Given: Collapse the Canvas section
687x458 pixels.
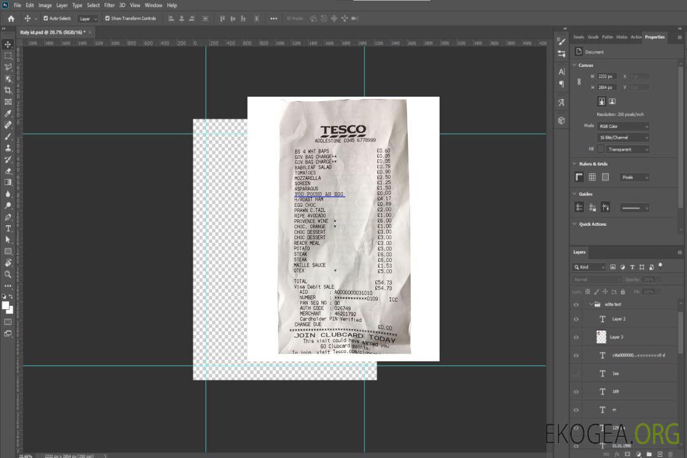Looking at the screenshot, I should click(574, 65).
